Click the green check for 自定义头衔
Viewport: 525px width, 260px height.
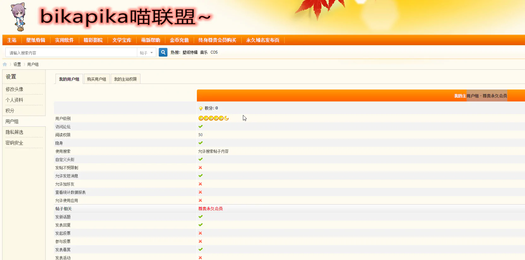(201, 159)
